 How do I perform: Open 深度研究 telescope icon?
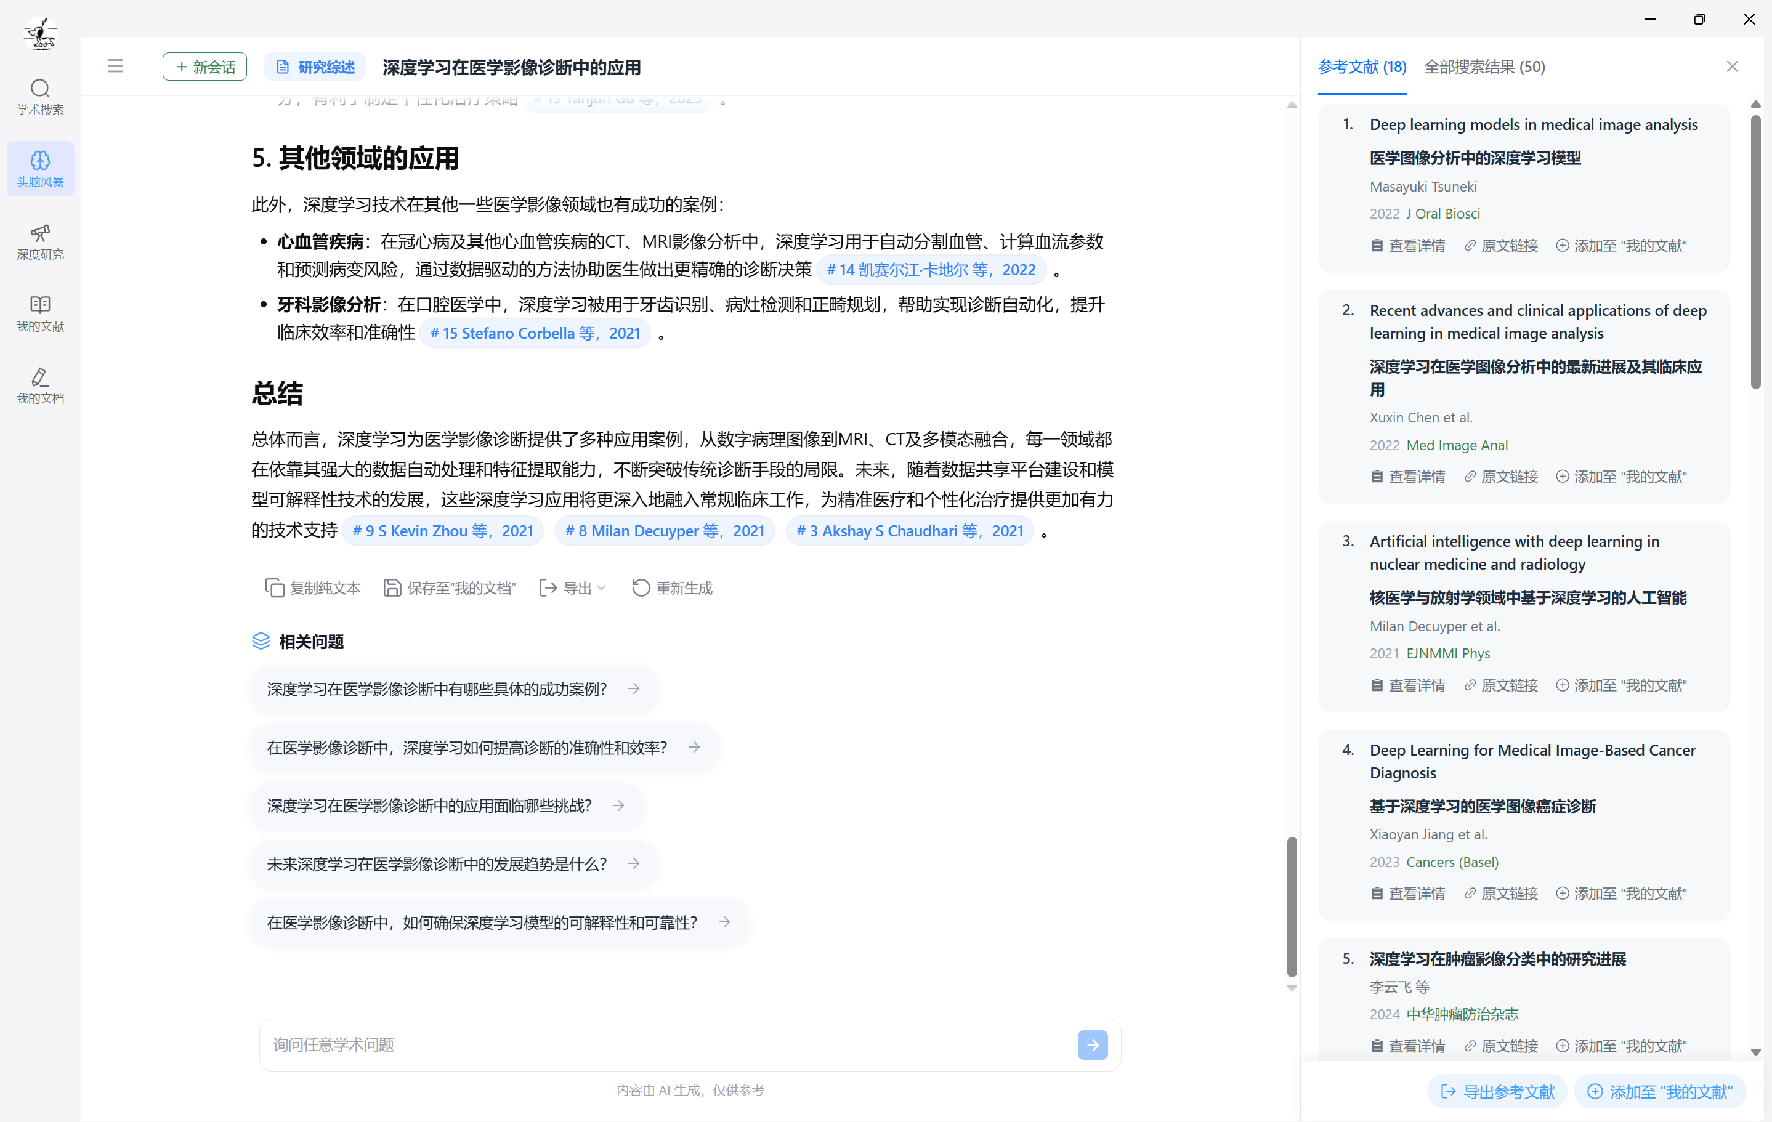pyautogui.click(x=41, y=233)
